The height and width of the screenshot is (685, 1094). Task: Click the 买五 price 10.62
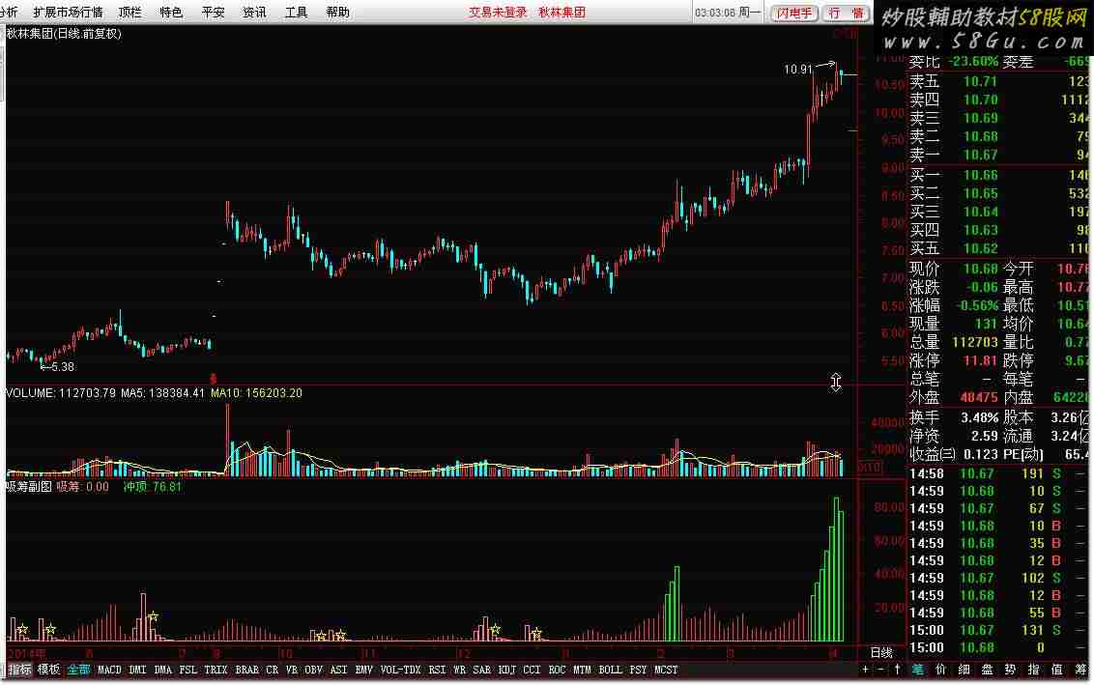(x=980, y=248)
